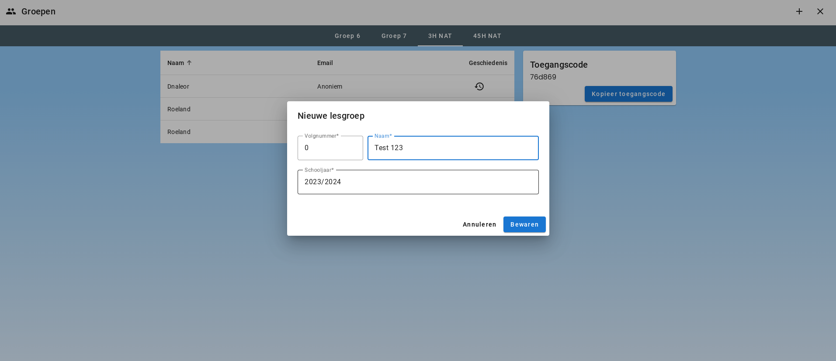The width and height of the screenshot is (836, 361).
Task: Select the Schooljaar field showing 2023/2024
Action: pos(418,182)
